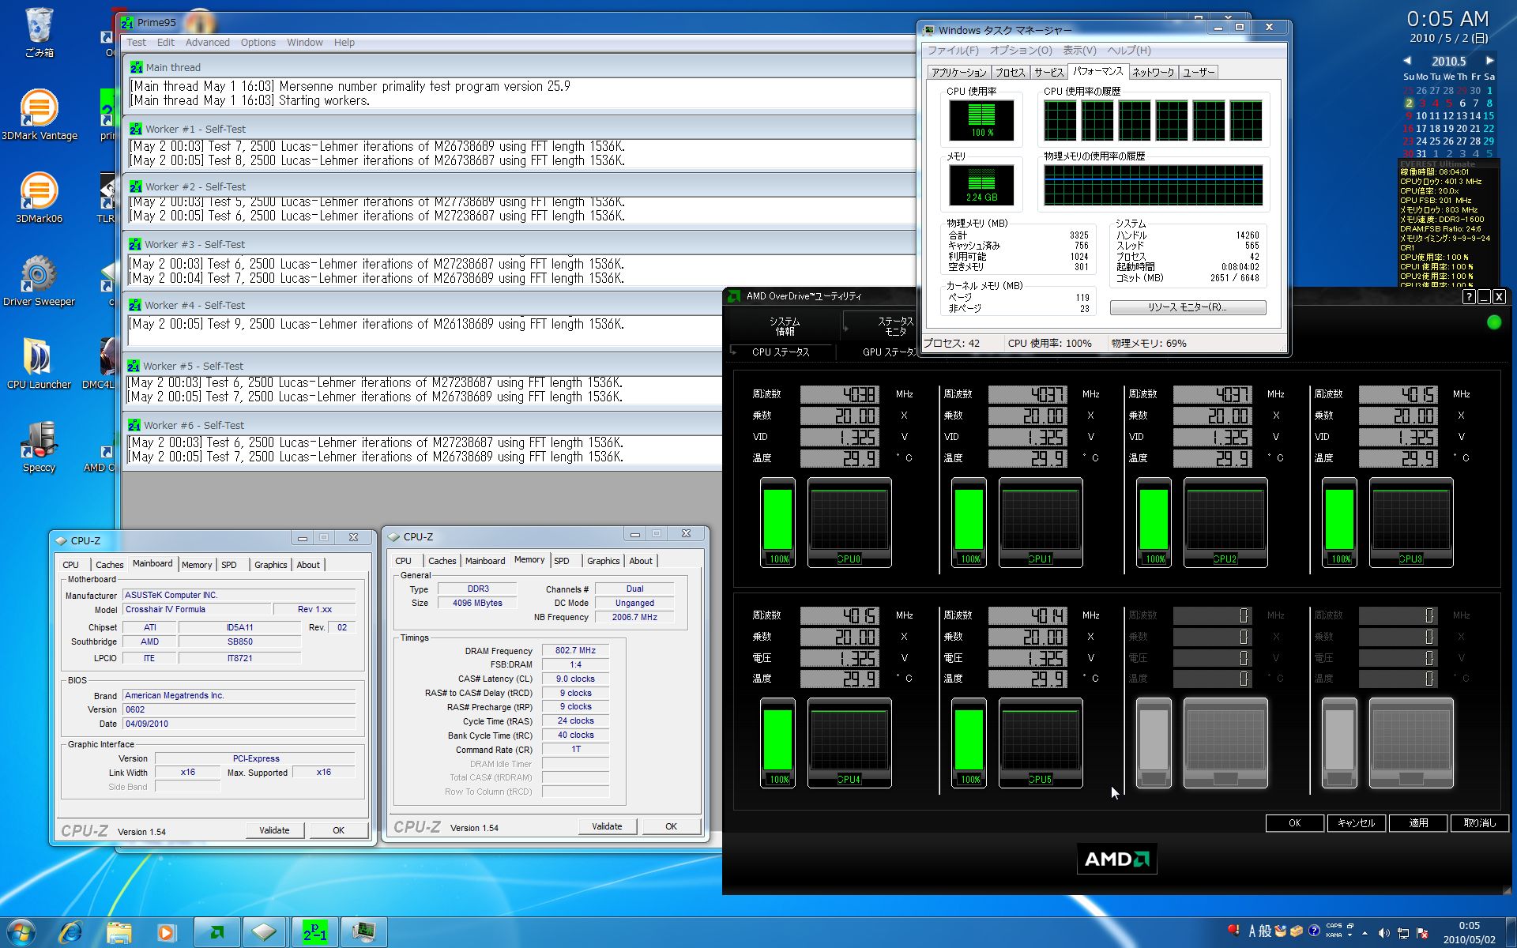Click the AMD logo in OverDrive window
This screenshot has width=1517, height=948.
[1116, 859]
